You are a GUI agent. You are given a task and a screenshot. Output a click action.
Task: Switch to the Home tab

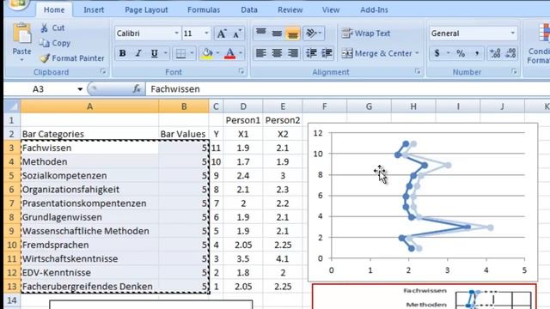pyautogui.click(x=54, y=9)
